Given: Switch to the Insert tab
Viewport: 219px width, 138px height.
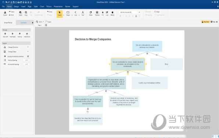Looking at the screenshot, I should click(x=23, y=6).
